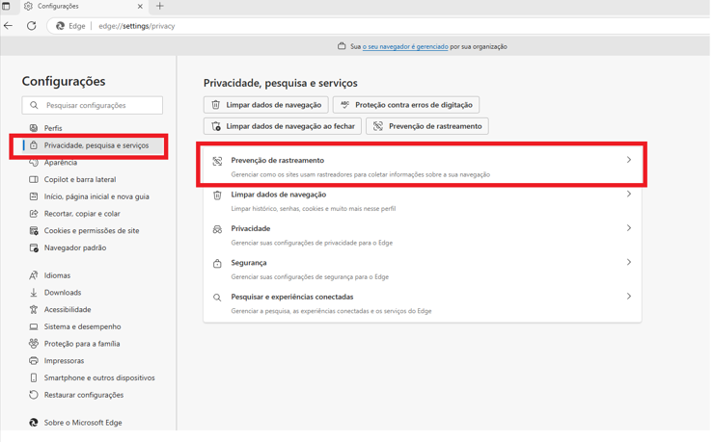Expand Pesquisar e experiências conectadas chevron
The width and height of the screenshot is (714, 442).
[629, 297]
